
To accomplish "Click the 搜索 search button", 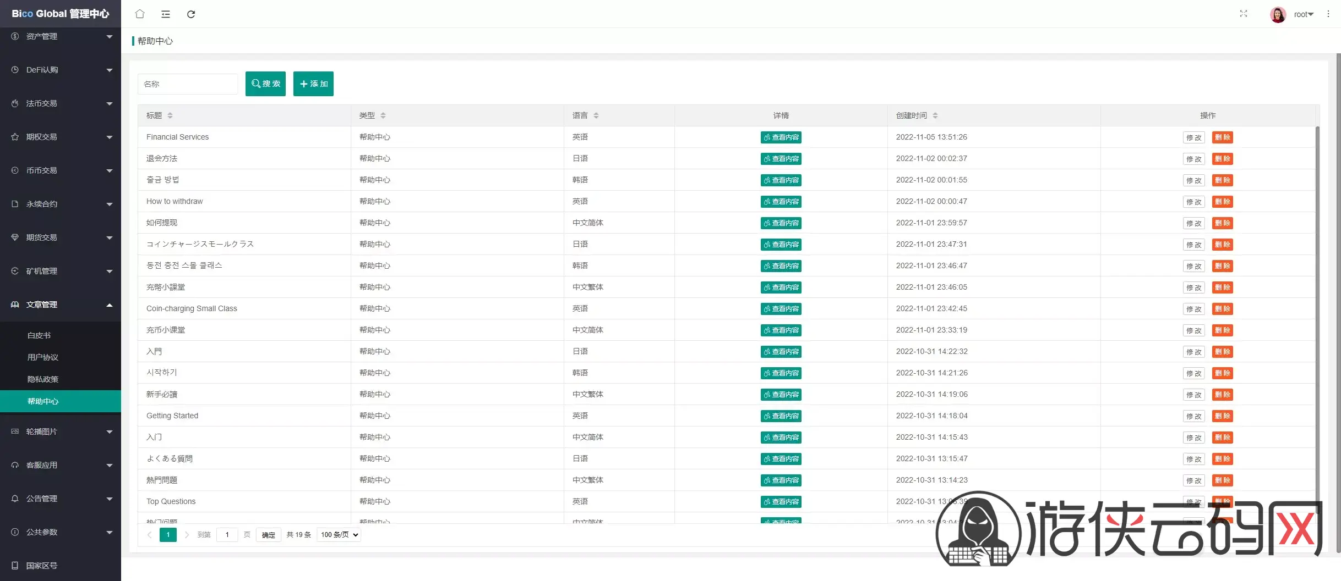I will (x=265, y=84).
